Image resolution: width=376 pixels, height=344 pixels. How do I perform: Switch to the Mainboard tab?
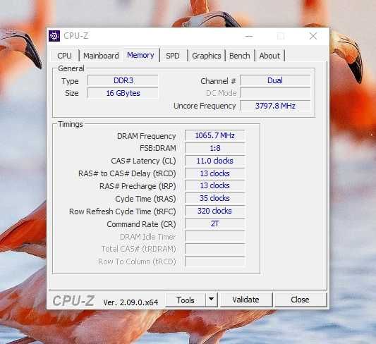(101, 56)
